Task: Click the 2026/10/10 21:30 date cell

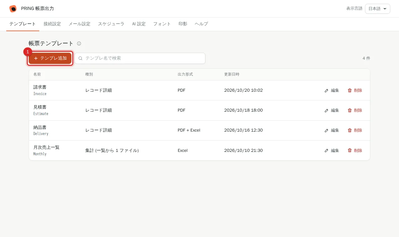Action: tap(243, 150)
